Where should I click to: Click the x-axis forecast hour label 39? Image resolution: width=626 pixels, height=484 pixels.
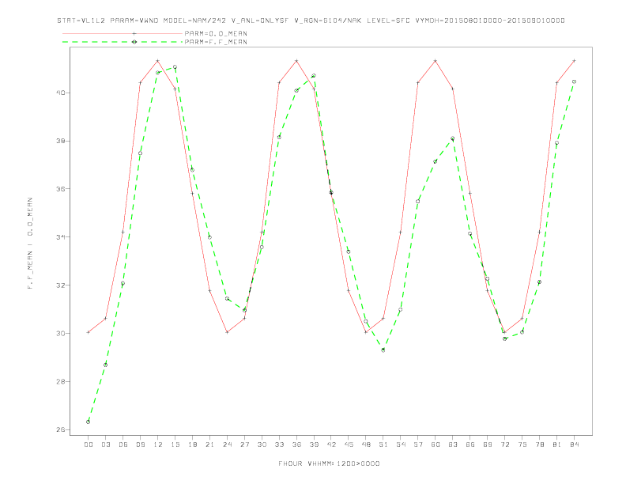click(314, 444)
